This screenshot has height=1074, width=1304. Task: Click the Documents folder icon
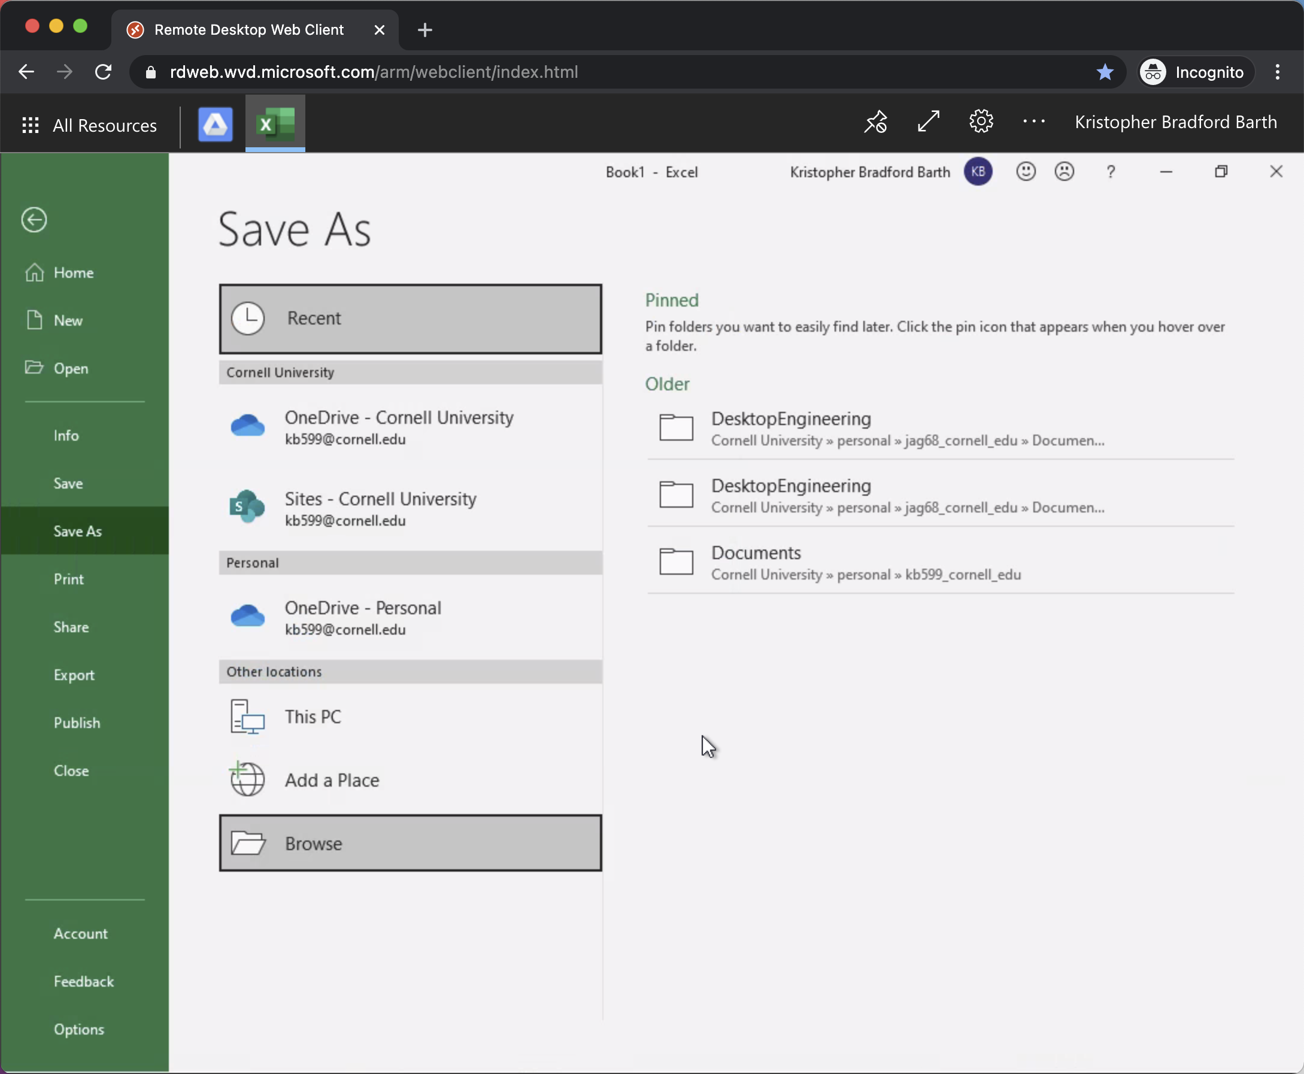click(x=676, y=562)
